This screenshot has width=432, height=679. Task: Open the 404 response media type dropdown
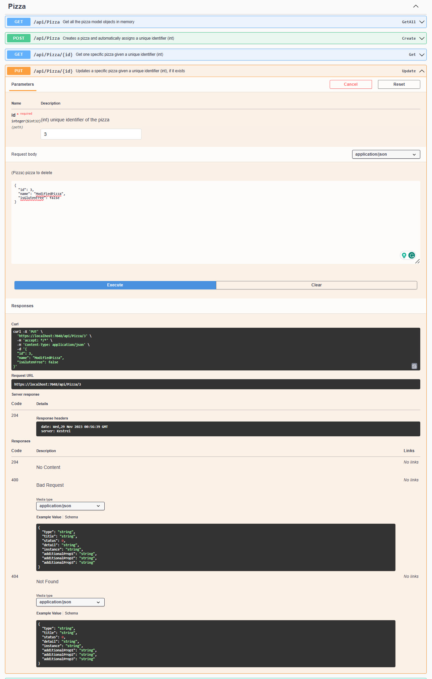click(70, 602)
